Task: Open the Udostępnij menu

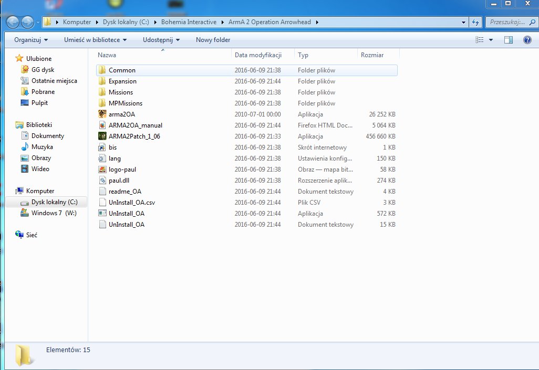Action: coord(161,40)
